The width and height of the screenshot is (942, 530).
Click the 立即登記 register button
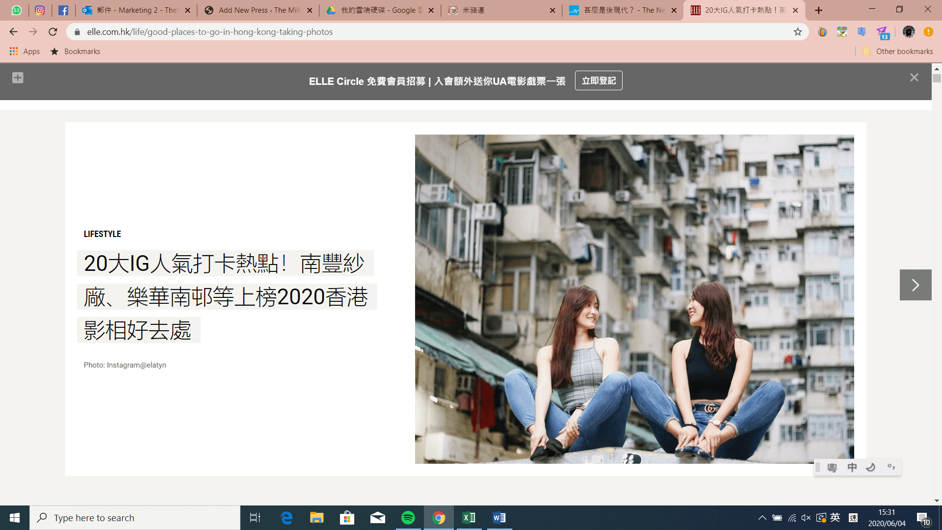(x=598, y=81)
